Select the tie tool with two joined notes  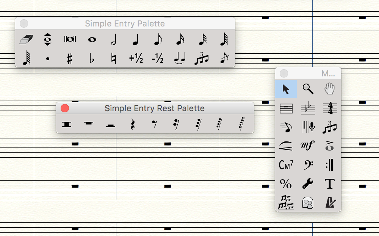pyautogui.click(x=180, y=59)
